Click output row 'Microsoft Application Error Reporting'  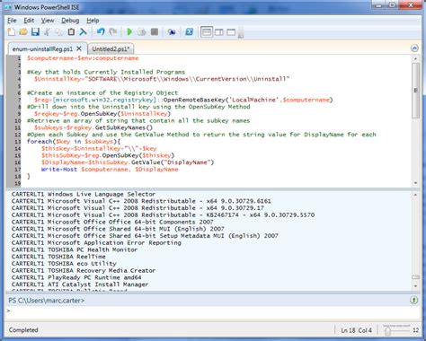point(96,242)
